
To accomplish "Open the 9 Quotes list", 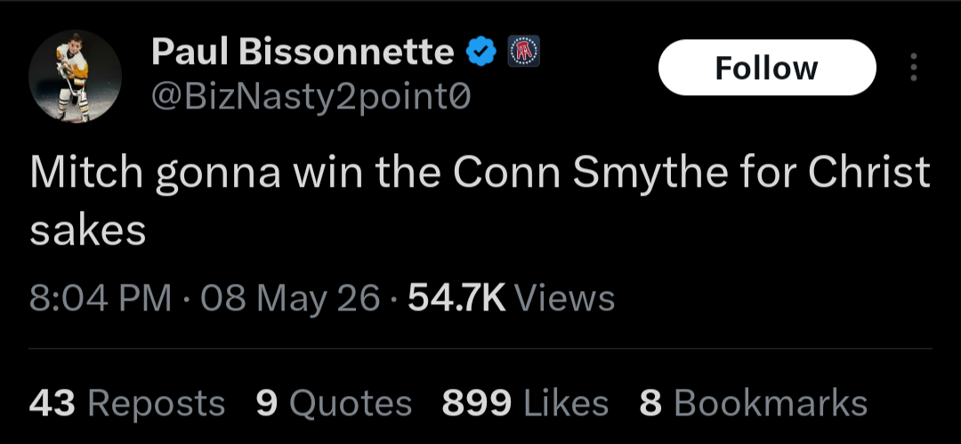I will coord(334,404).
